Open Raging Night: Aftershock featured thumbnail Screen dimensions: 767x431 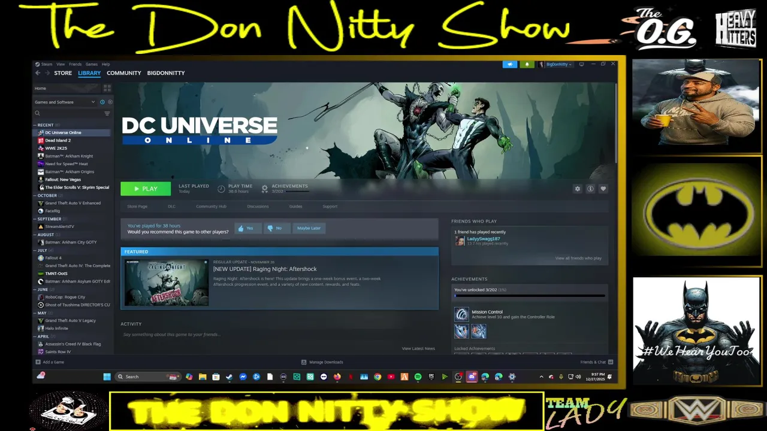(x=167, y=283)
